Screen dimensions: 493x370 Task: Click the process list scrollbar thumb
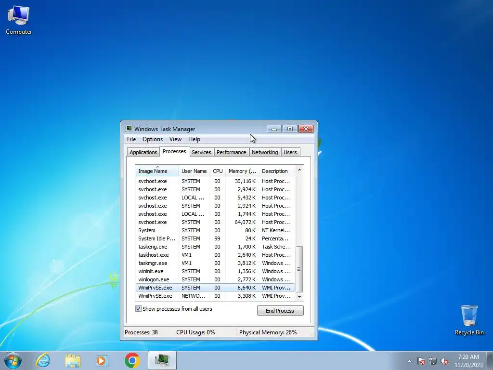click(x=299, y=269)
